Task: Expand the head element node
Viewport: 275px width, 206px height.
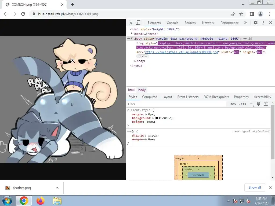Action: point(132,34)
